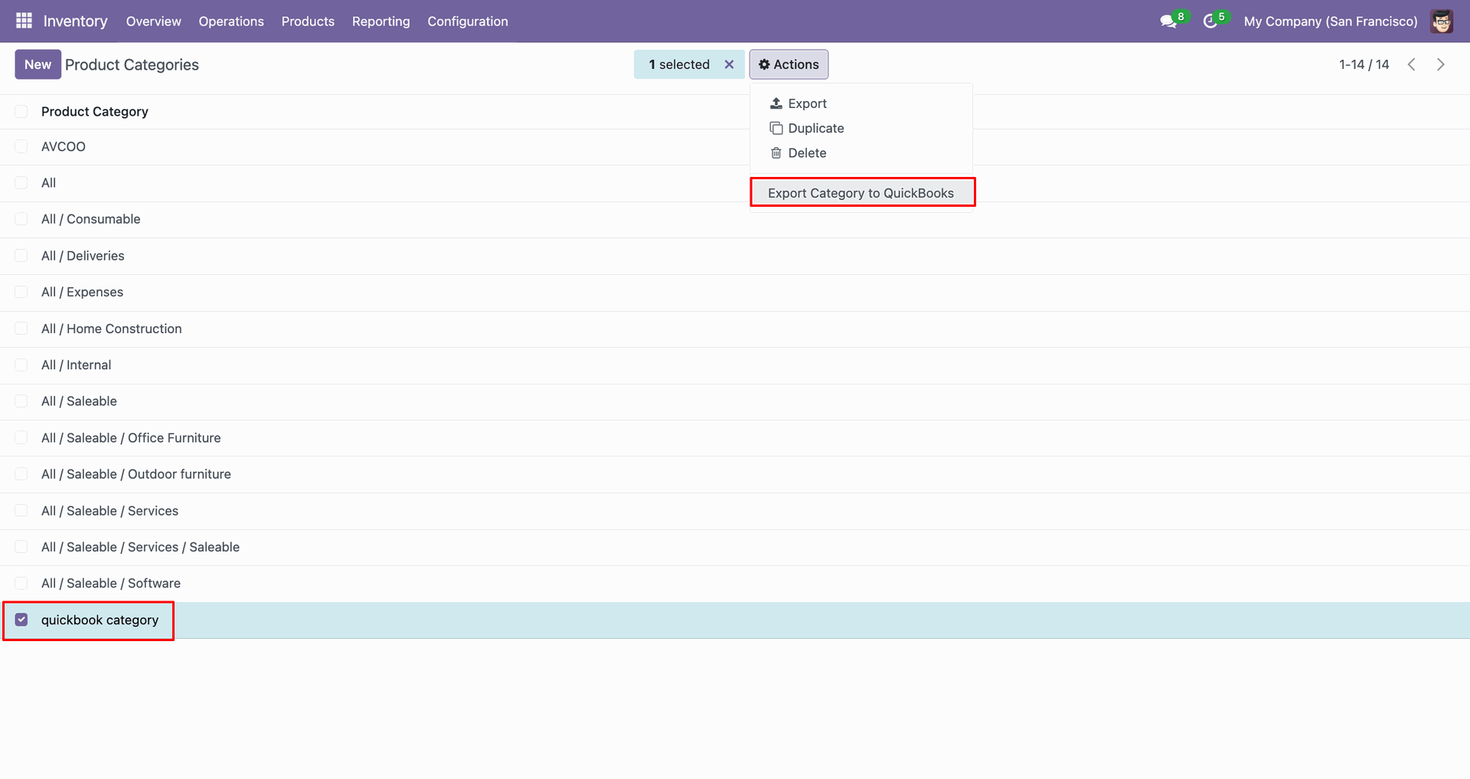Create a New product category
This screenshot has width=1470, height=779.
[38, 64]
